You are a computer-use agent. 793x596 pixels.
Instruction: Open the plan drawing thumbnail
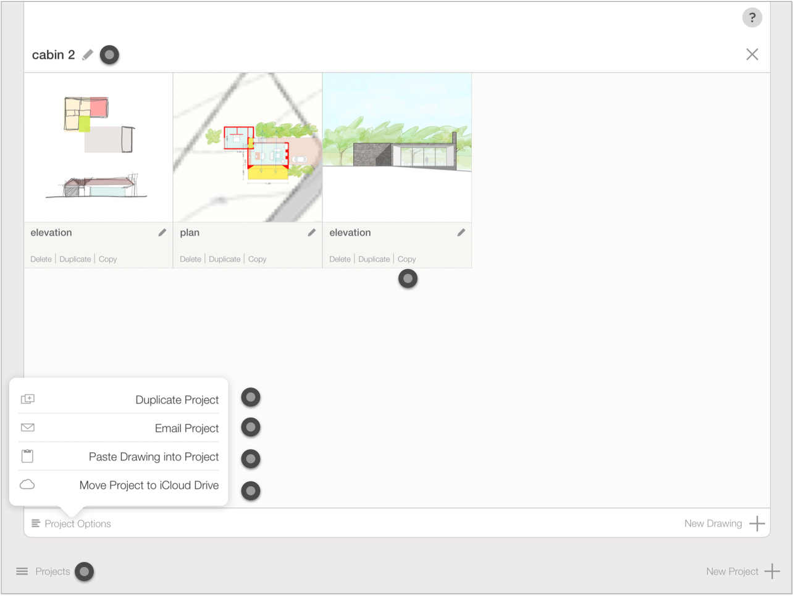point(248,147)
